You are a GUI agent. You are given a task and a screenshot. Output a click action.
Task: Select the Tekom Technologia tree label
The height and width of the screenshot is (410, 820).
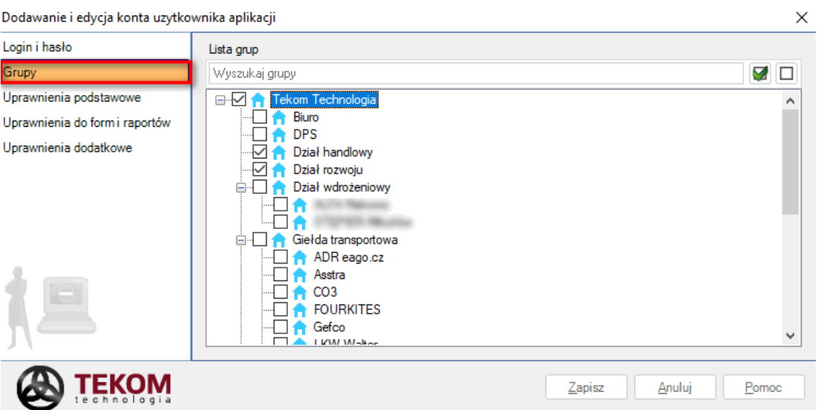tap(324, 99)
